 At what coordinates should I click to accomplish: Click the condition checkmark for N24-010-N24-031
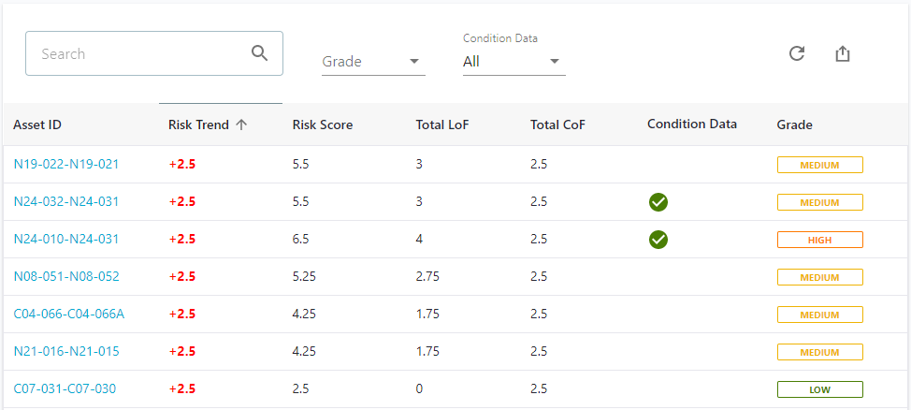[x=658, y=240]
